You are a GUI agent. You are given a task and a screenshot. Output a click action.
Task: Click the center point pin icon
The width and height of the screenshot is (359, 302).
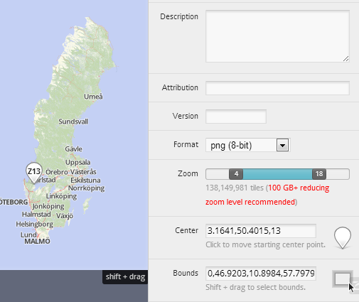pyautogui.click(x=343, y=238)
